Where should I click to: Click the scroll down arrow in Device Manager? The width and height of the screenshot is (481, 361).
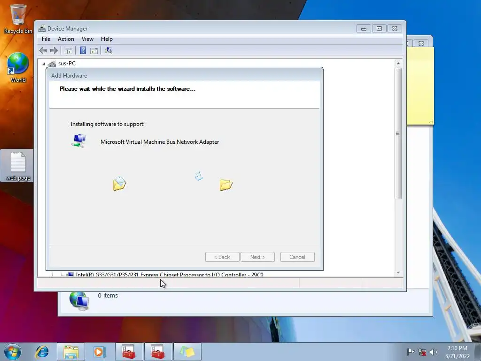398,272
